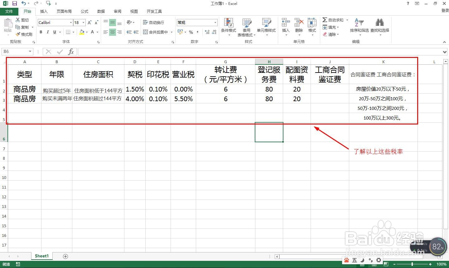The width and height of the screenshot is (449, 268).
Task: Open the font name Calibri dropdown
Action: (71, 22)
